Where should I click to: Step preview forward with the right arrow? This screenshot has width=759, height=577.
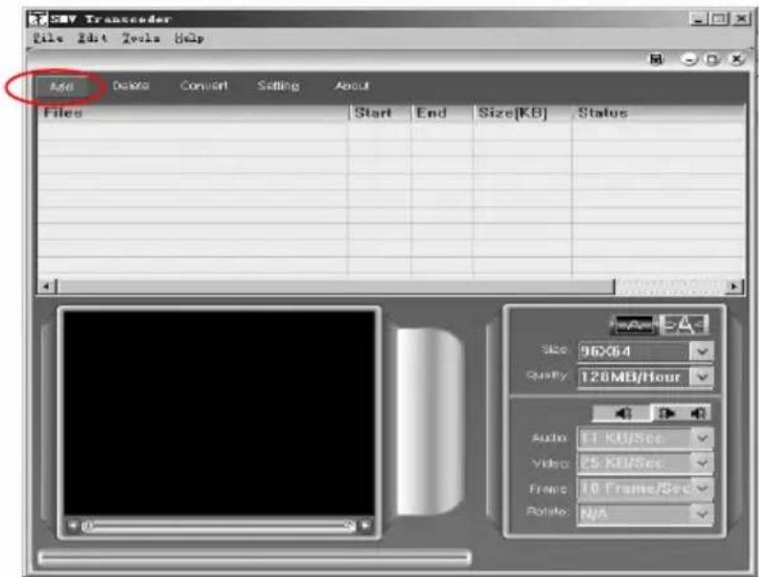(366, 525)
